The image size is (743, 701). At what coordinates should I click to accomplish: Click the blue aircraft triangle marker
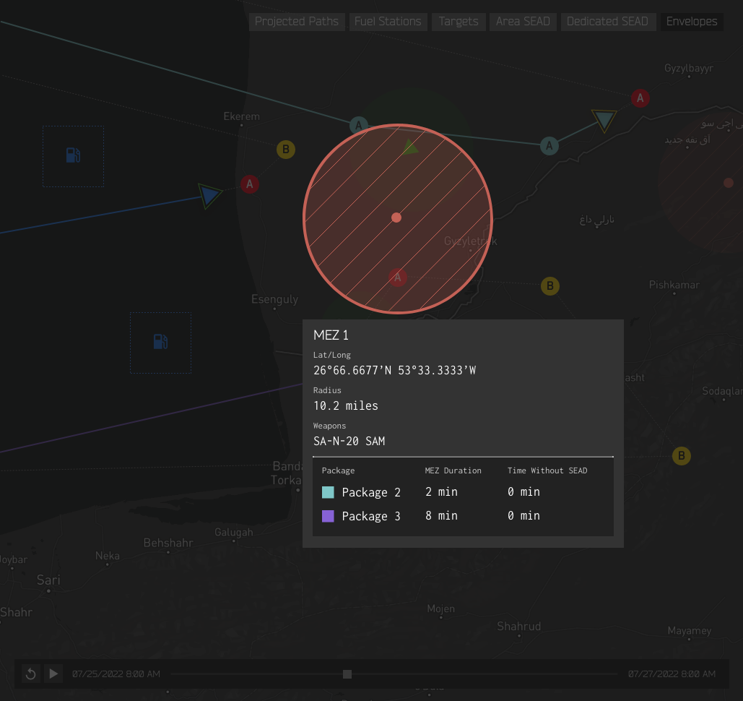[209, 195]
